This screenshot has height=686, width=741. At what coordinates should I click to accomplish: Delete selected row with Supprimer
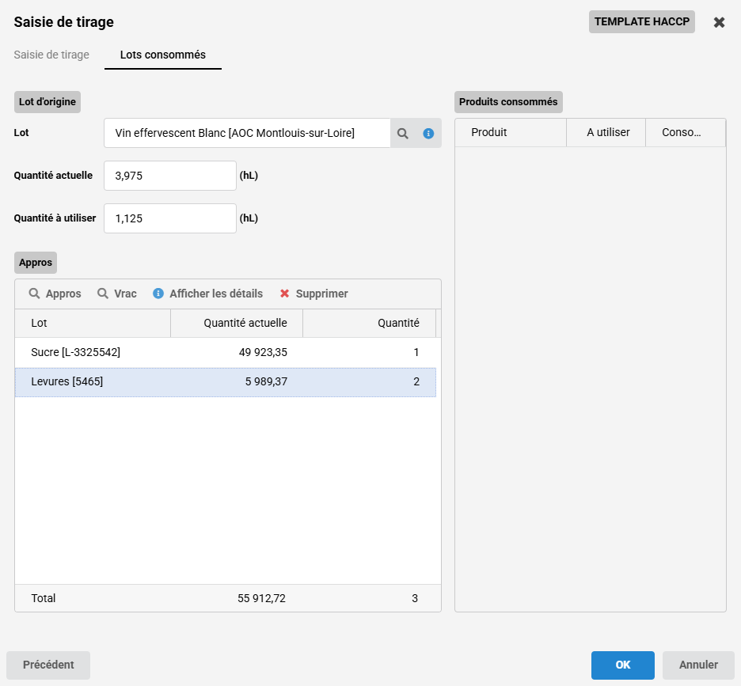coord(313,294)
